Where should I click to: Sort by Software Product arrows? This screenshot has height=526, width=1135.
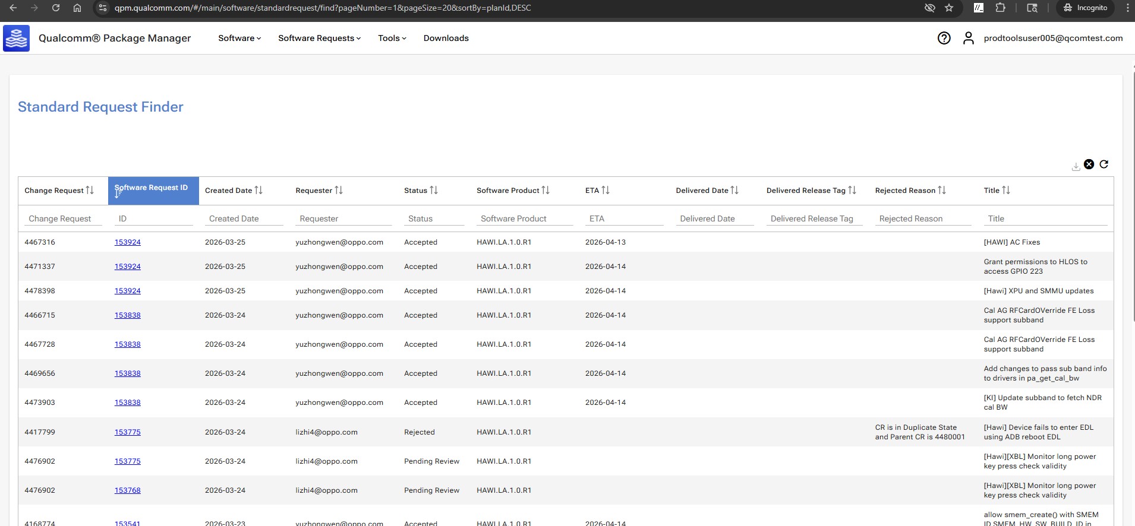tap(546, 190)
